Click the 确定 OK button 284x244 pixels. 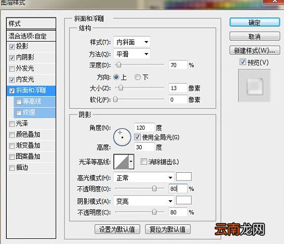click(x=254, y=22)
